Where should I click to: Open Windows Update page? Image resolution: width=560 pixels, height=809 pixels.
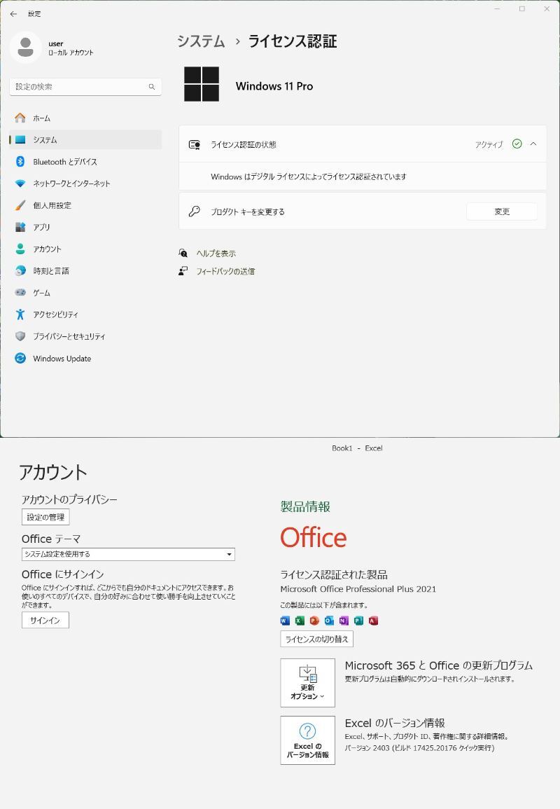click(85, 358)
